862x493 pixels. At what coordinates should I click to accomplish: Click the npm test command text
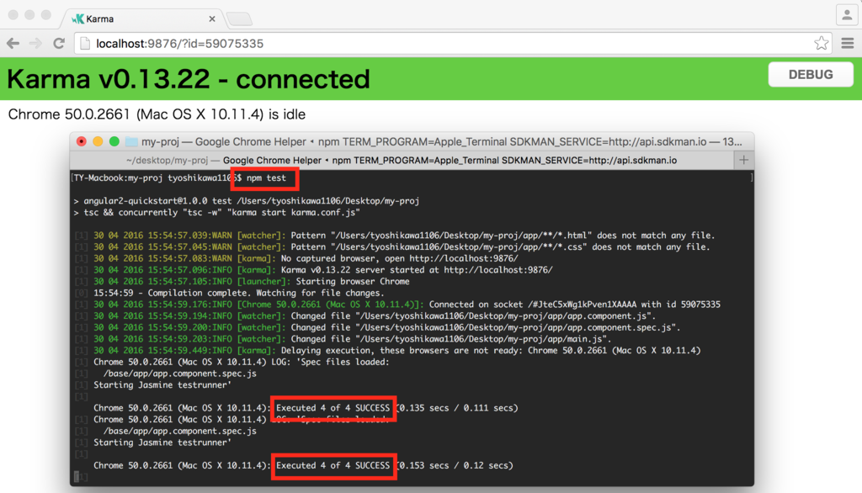tap(266, 178)
